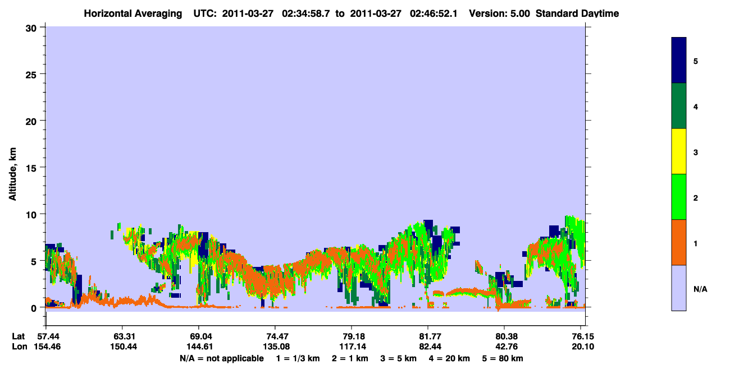Click legend text 'N/A = not applicable'
The height and width of the screenshot is (374, 730).
[x=221, y=358]
